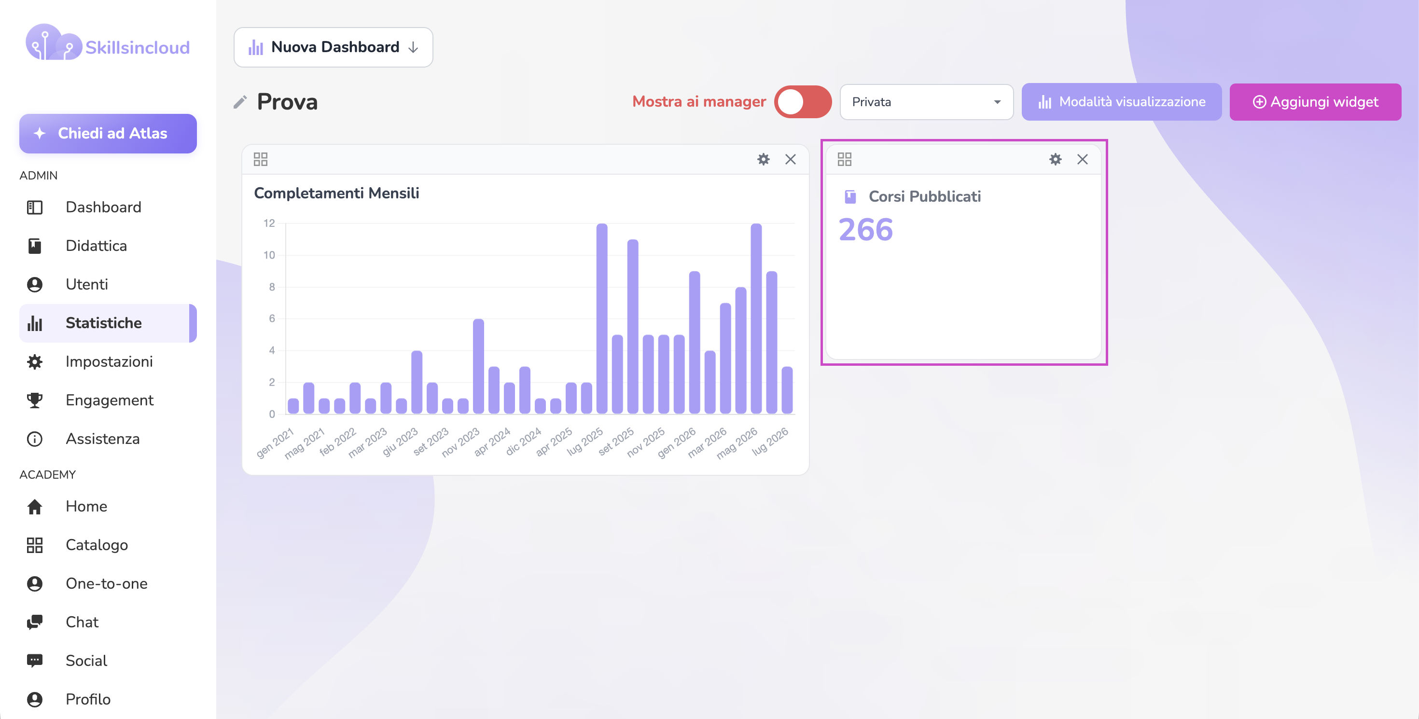
Task: Open Didattica from the sidebar
Action: point(108,246)
